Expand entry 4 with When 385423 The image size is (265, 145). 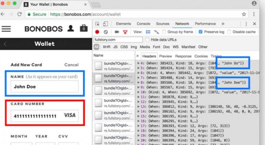[x=138, y=63]
